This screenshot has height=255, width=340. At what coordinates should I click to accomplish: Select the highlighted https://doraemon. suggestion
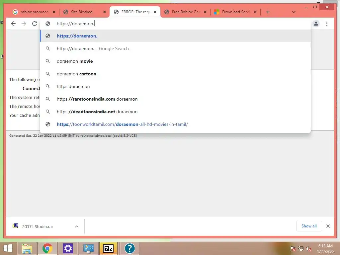pyautogui.click(x=175, y=36)
